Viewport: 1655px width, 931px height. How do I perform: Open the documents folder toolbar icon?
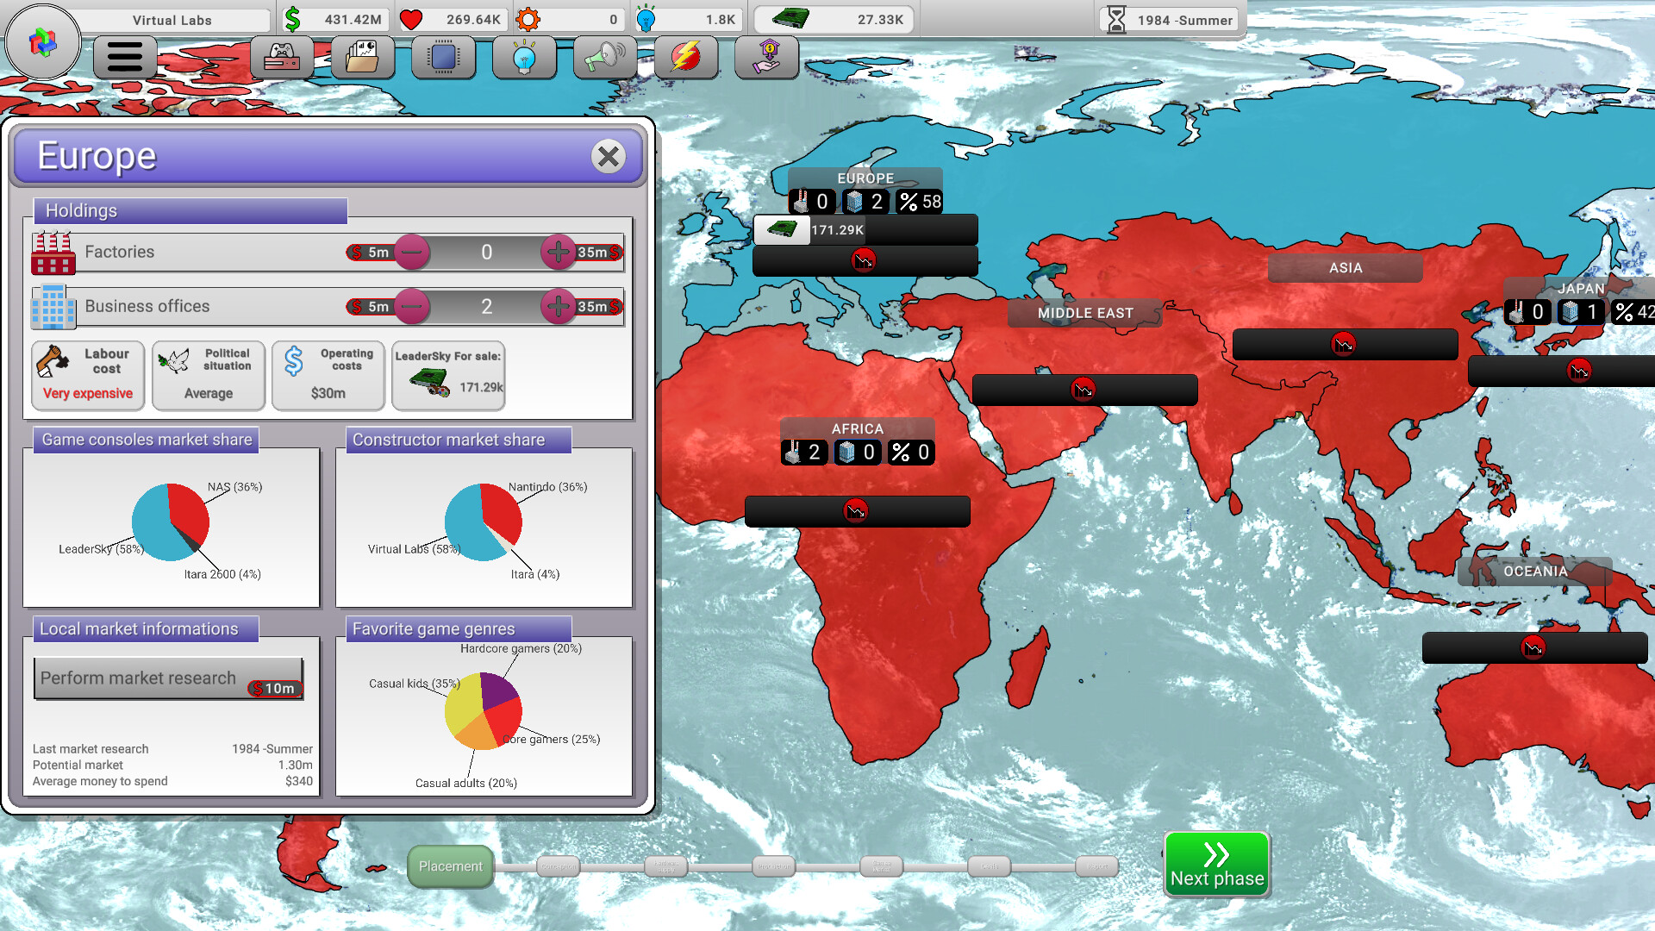363,57
